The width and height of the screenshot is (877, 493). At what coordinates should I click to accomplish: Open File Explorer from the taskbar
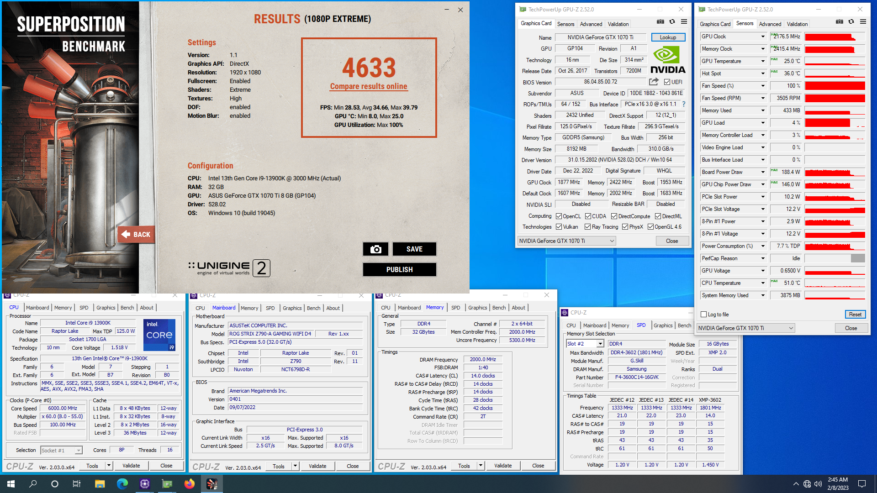tap(100, 484)
